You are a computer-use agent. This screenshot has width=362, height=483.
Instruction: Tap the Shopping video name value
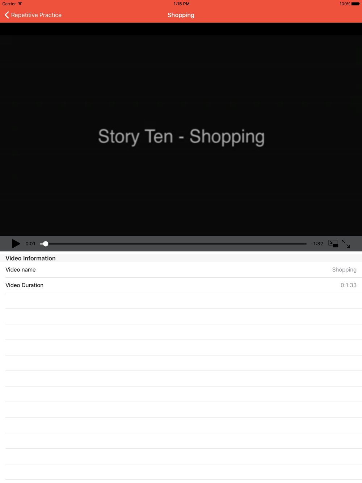344,270
